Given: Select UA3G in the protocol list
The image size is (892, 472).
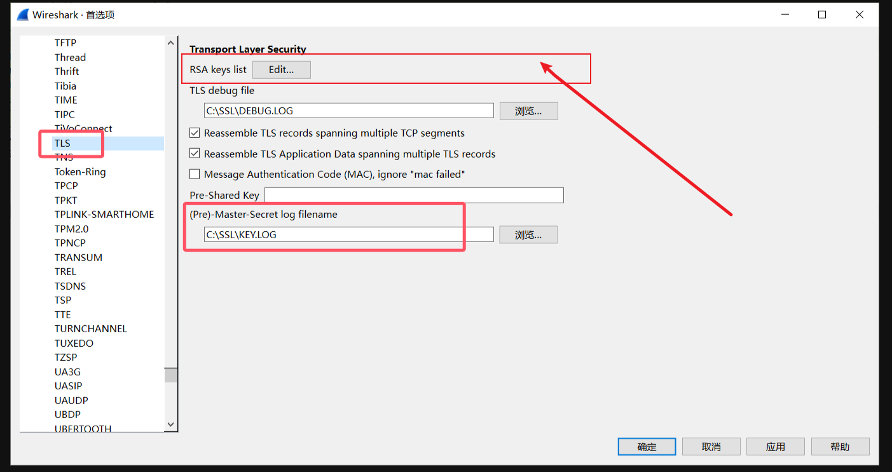Looking at the screenshot, I should point(67,372).
